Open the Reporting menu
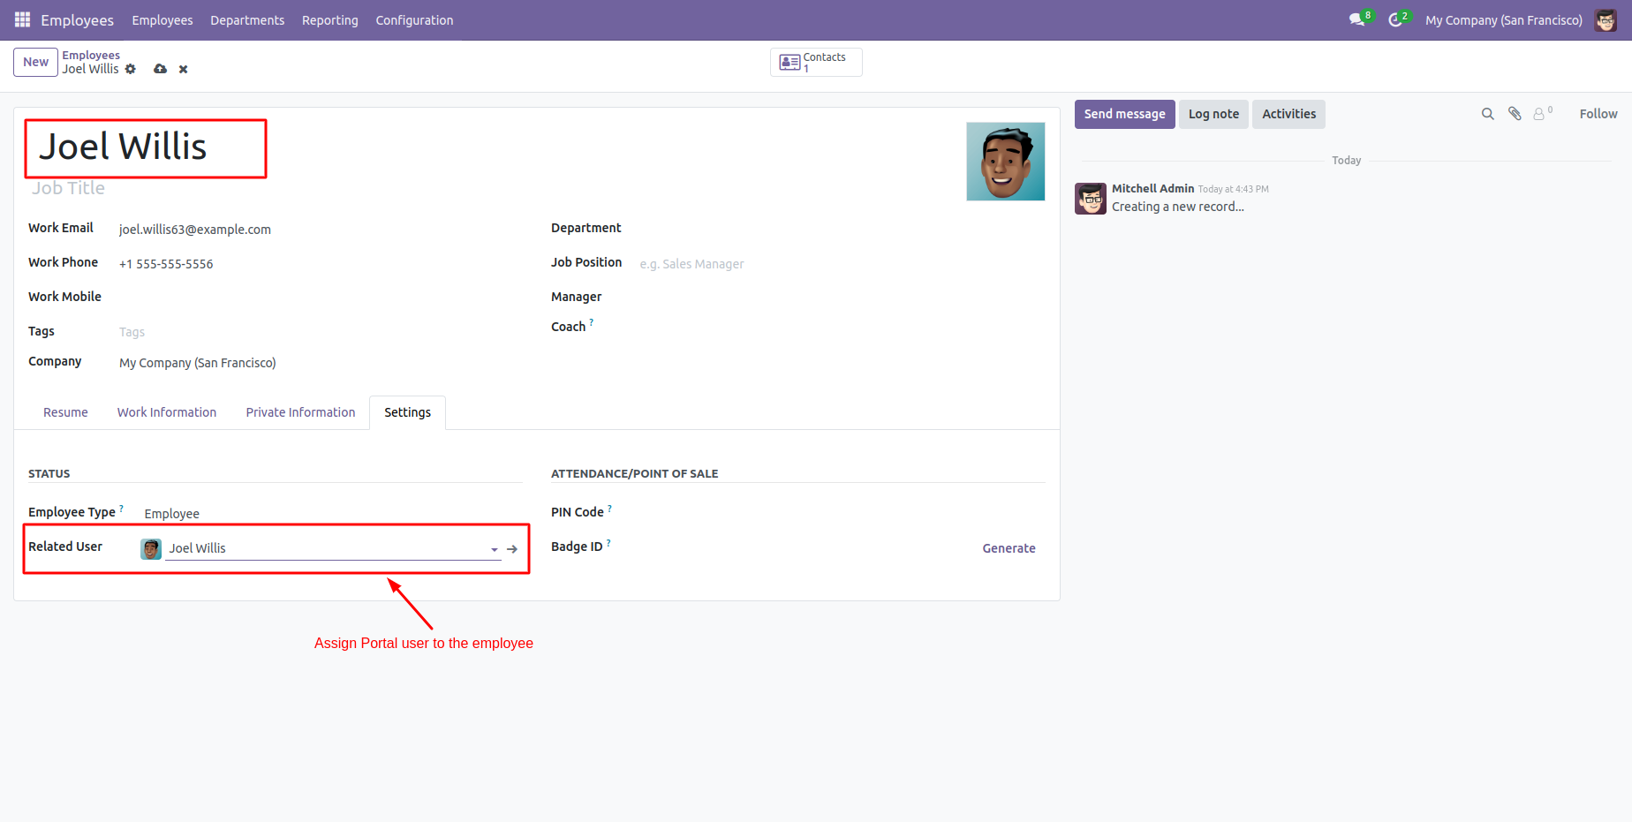Screen dimensions: 1632x822 coord(329,20)
